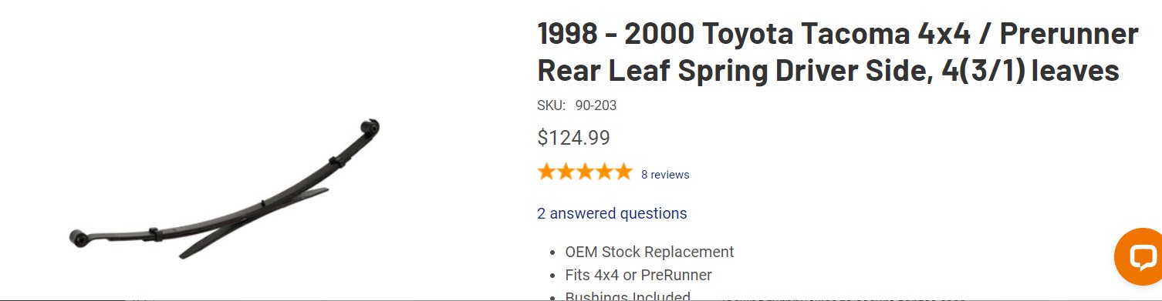Click the SKU number 90-203
This screenshot has width=1162, height=301.
pos(596,105)
